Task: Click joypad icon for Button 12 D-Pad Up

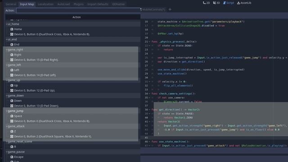Action: tap(12, 90)
